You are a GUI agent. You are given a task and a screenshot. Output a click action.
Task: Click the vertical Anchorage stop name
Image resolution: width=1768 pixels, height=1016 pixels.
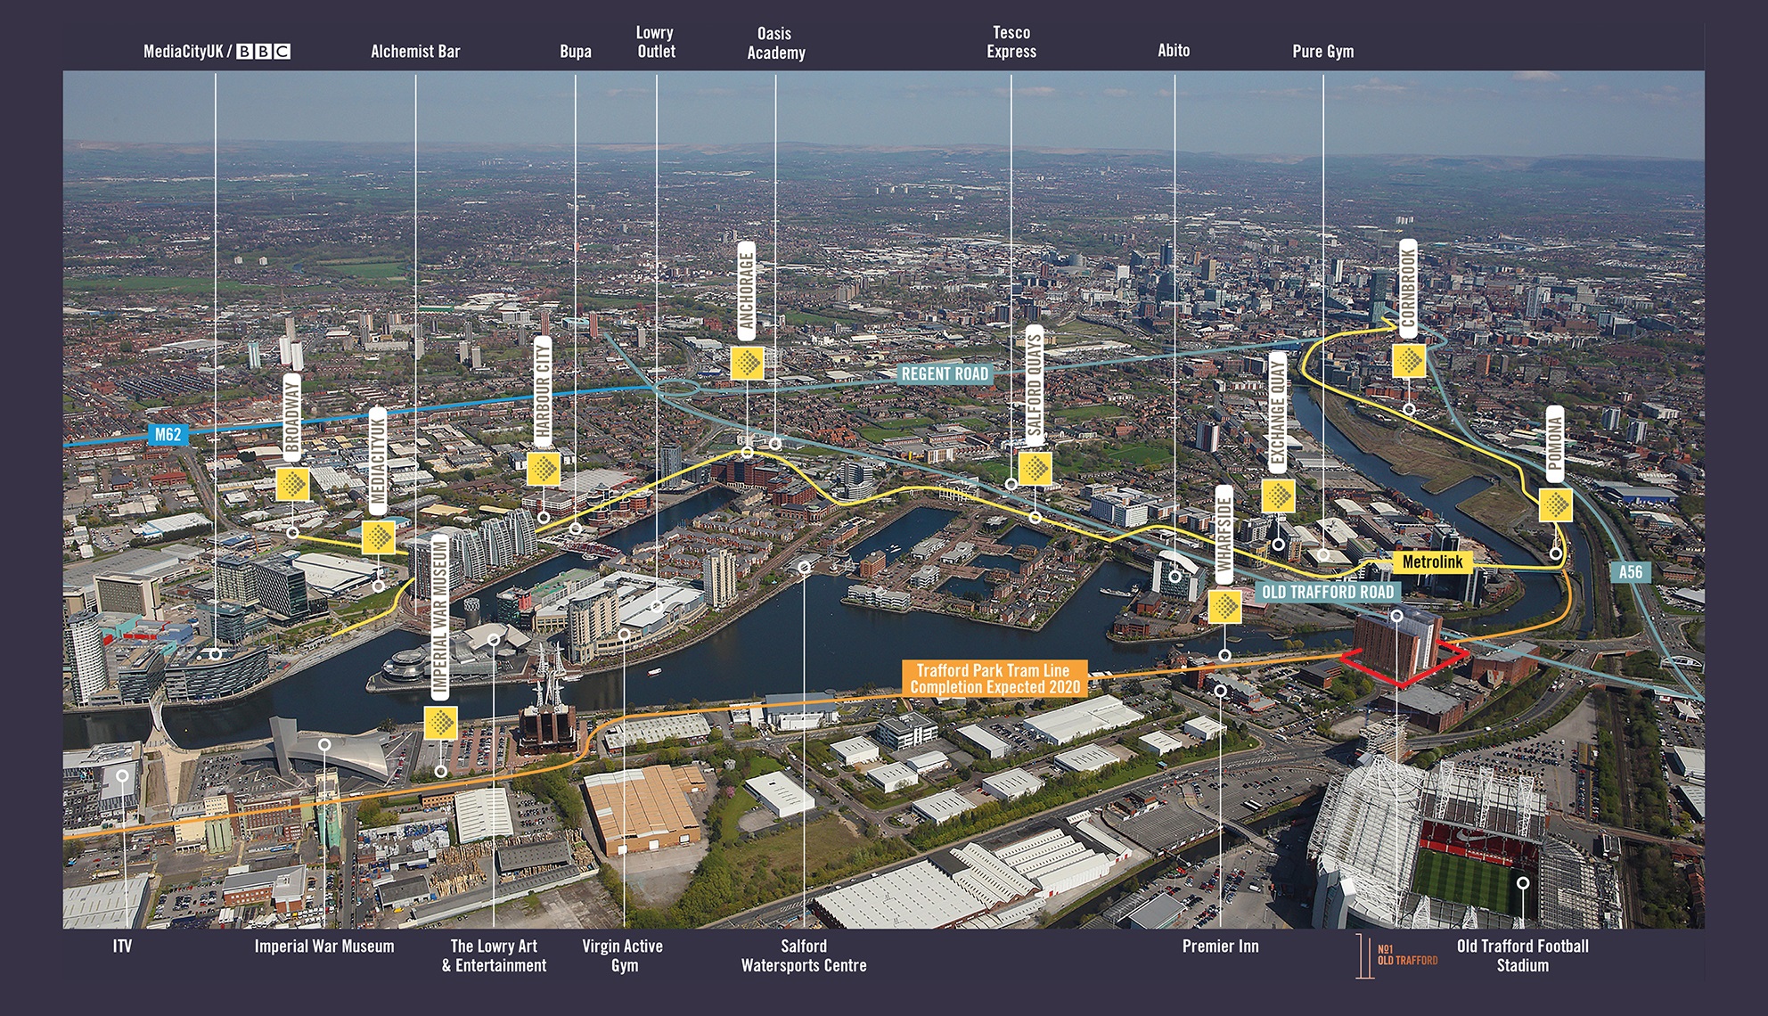tap(748, 291)
